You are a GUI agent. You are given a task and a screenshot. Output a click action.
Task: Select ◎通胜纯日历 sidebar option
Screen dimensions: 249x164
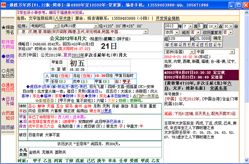[x=8, y=87]
